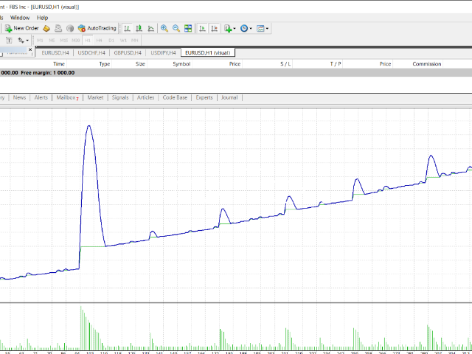Click the Free margin balance row
The height and width of the screenshot is (354, 472).
pyautogui.click(x=236, y=72)
